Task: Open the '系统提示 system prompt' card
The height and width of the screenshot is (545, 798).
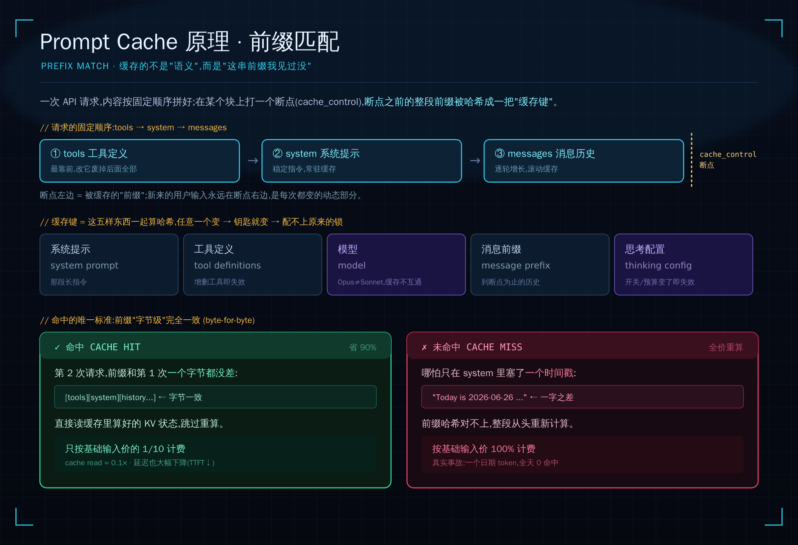Action: point(109,265)
